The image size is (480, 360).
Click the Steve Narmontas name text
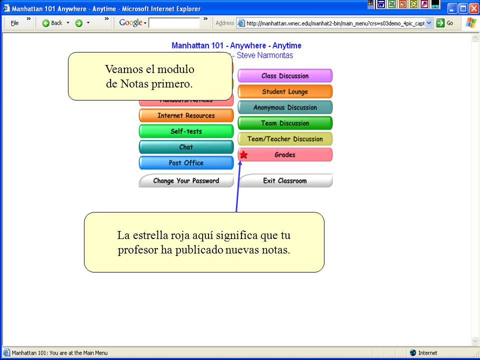265,55
